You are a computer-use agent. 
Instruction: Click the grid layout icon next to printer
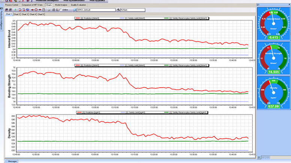pyautogui.click(x=54, y=10)
